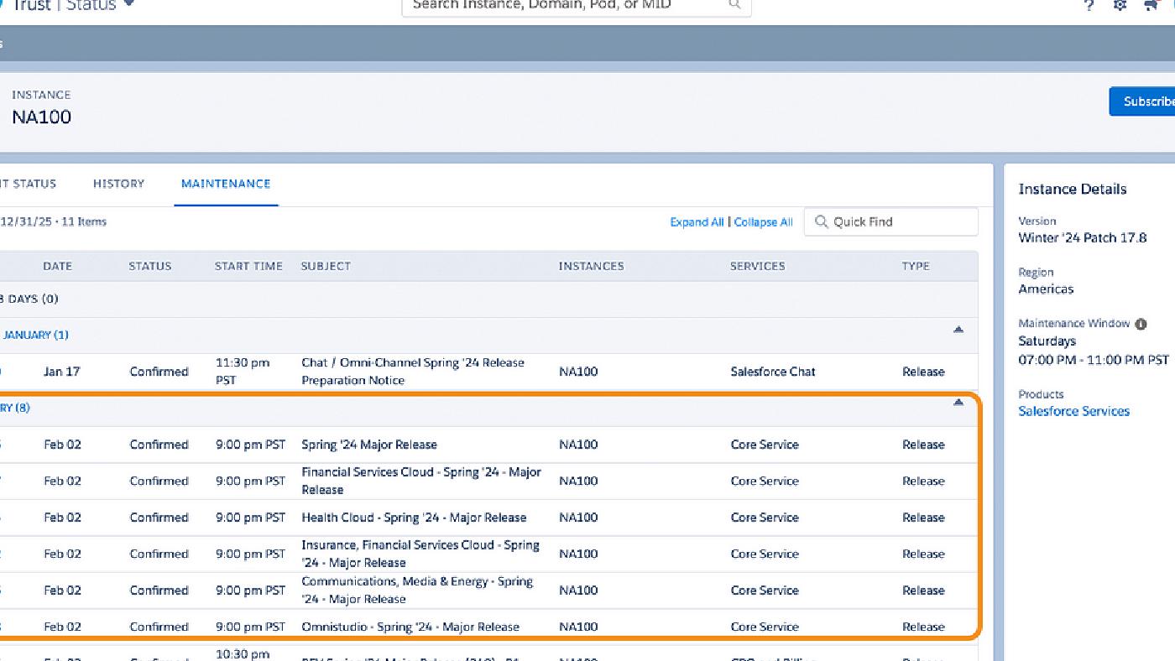Open the Salesforce Services products link
Viewport: 1175px width, 661px height.
point(1073,411)
